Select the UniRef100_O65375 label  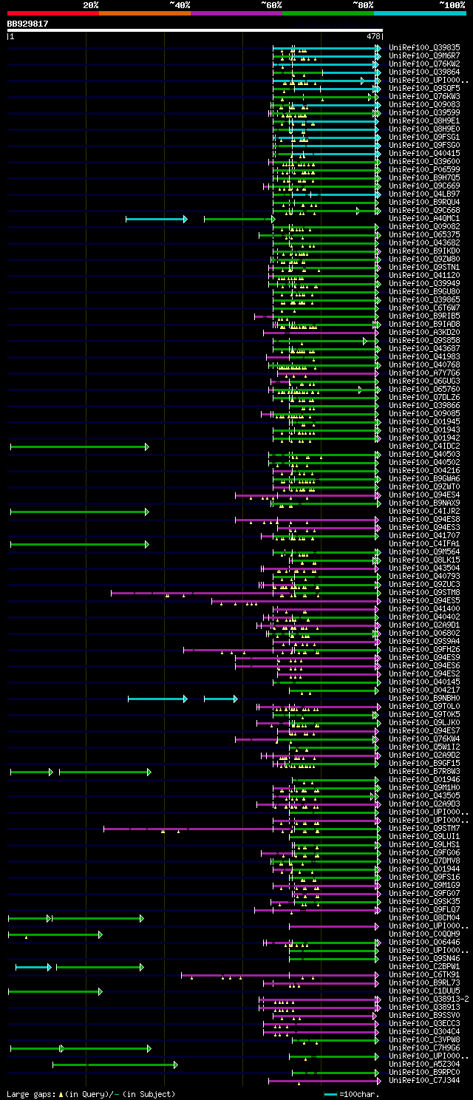click(424, 234)
